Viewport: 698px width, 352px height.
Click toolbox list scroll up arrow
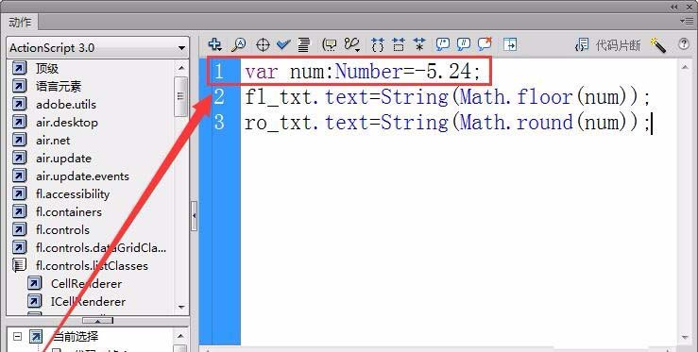tap(181, 68)
